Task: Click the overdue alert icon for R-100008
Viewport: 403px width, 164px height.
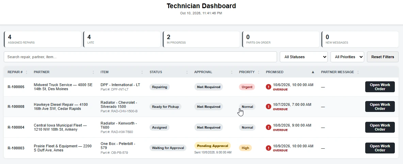Action: pos(268,106)
